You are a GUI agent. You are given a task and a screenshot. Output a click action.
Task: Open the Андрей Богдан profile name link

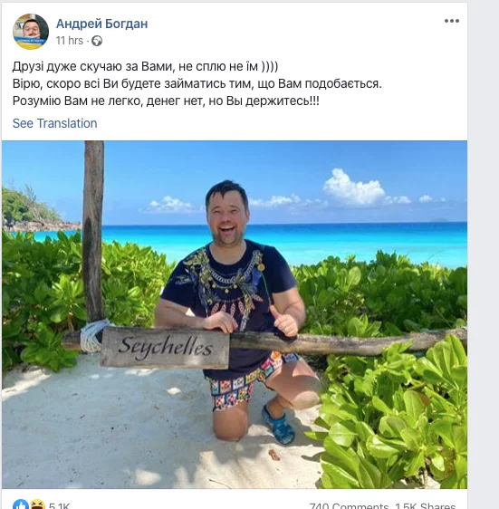coord(102,24)
